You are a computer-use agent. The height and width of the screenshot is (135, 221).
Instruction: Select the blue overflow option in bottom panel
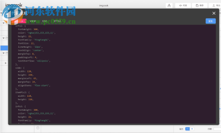pos(187,129)
